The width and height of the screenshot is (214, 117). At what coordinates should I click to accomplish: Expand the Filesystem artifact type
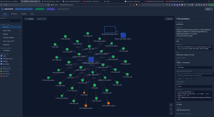click(x=11, y=45)
